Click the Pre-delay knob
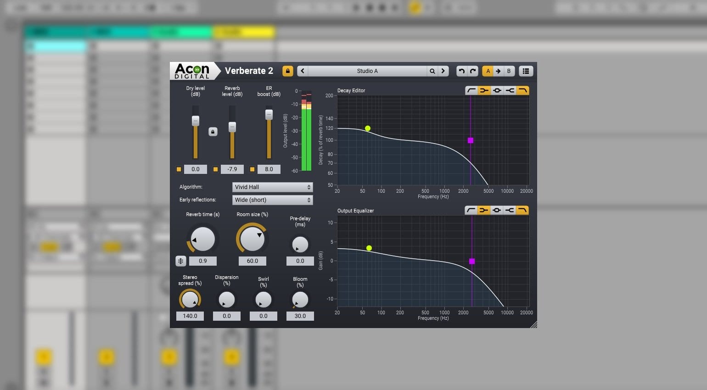The width and height of the screenshot is (707, 390). click(x=300, y=245)
